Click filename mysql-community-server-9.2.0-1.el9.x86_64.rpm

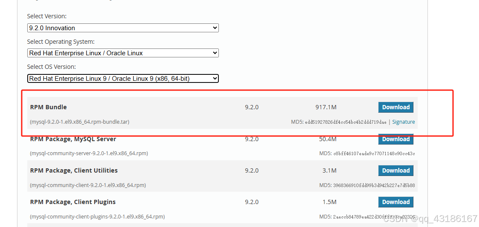coord(89,153)
